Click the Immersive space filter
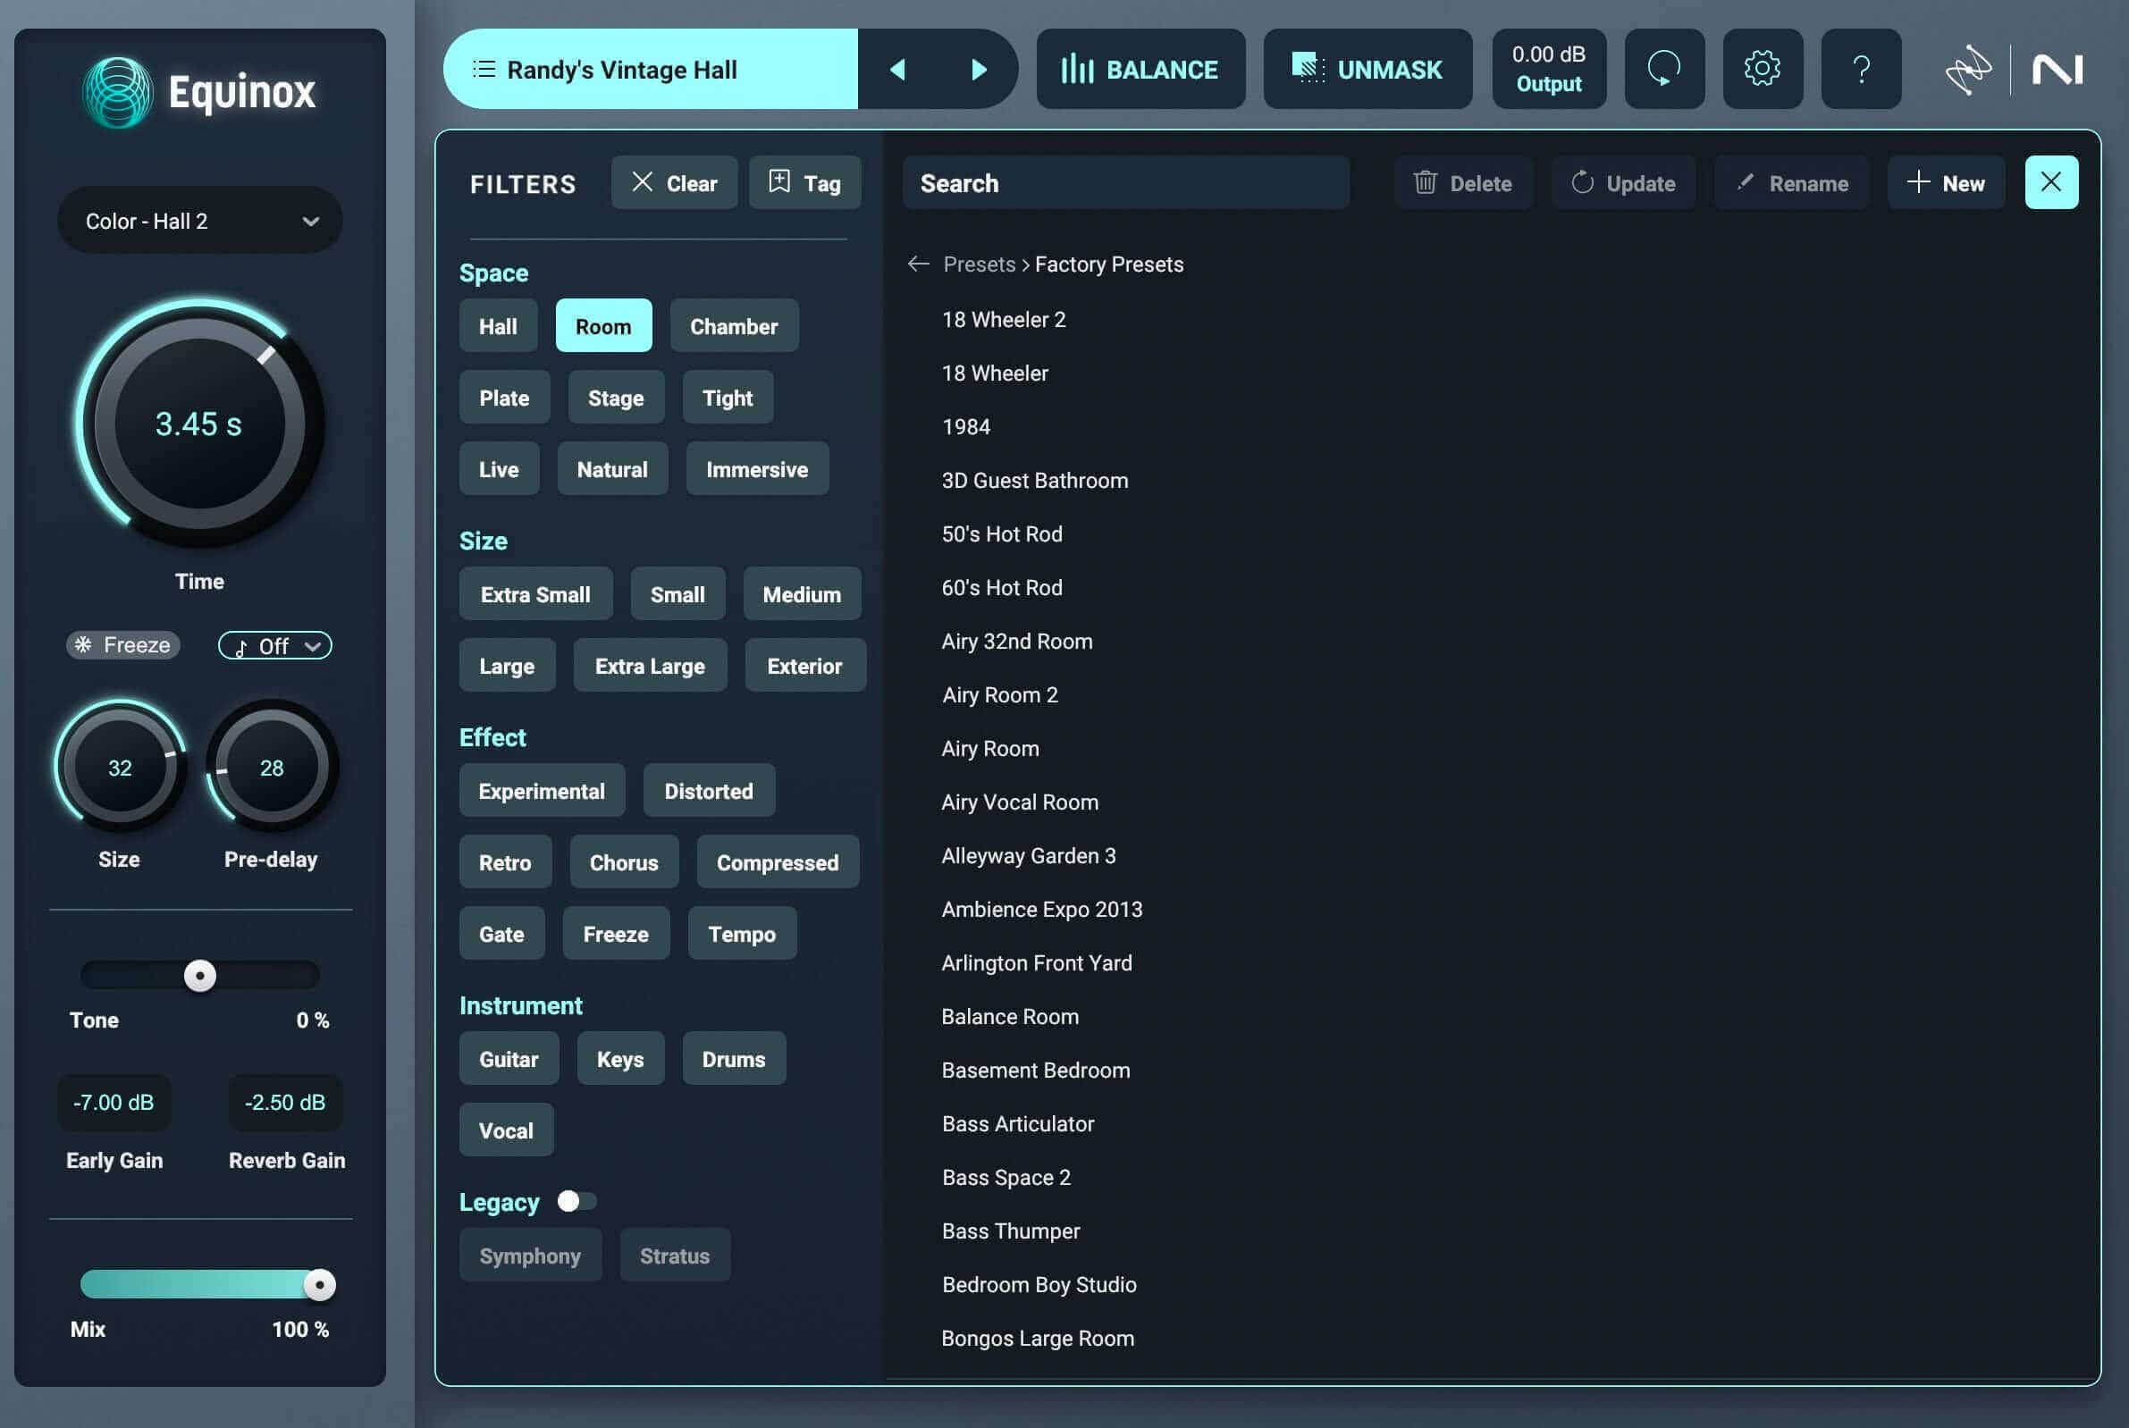The width and height of the screenshot is (2129, 1428). (757, 469)
